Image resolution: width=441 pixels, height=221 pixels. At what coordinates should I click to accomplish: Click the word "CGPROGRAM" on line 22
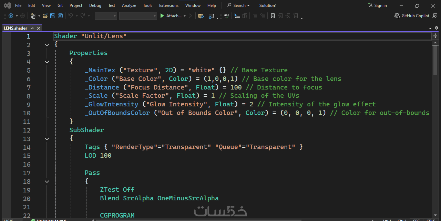tap(117, 215)
